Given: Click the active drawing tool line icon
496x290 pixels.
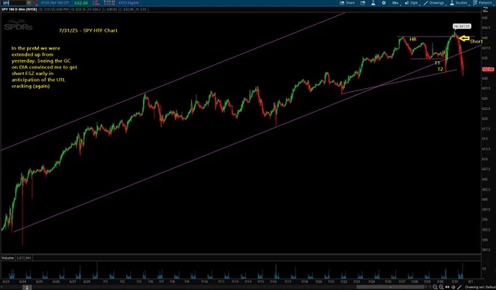Looking at the screenshot, I should click(460, 287).
